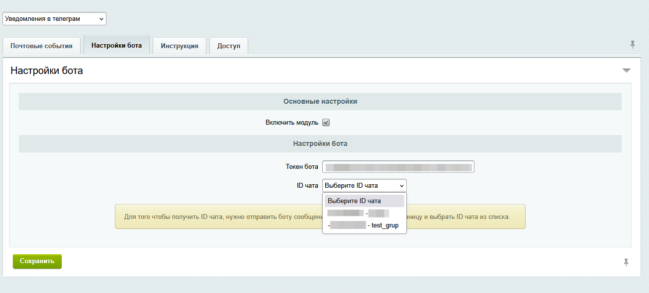This screenshot has width=649, height=293.
Task: Select the "Настройки бота" tab
Action: point(116,45)
